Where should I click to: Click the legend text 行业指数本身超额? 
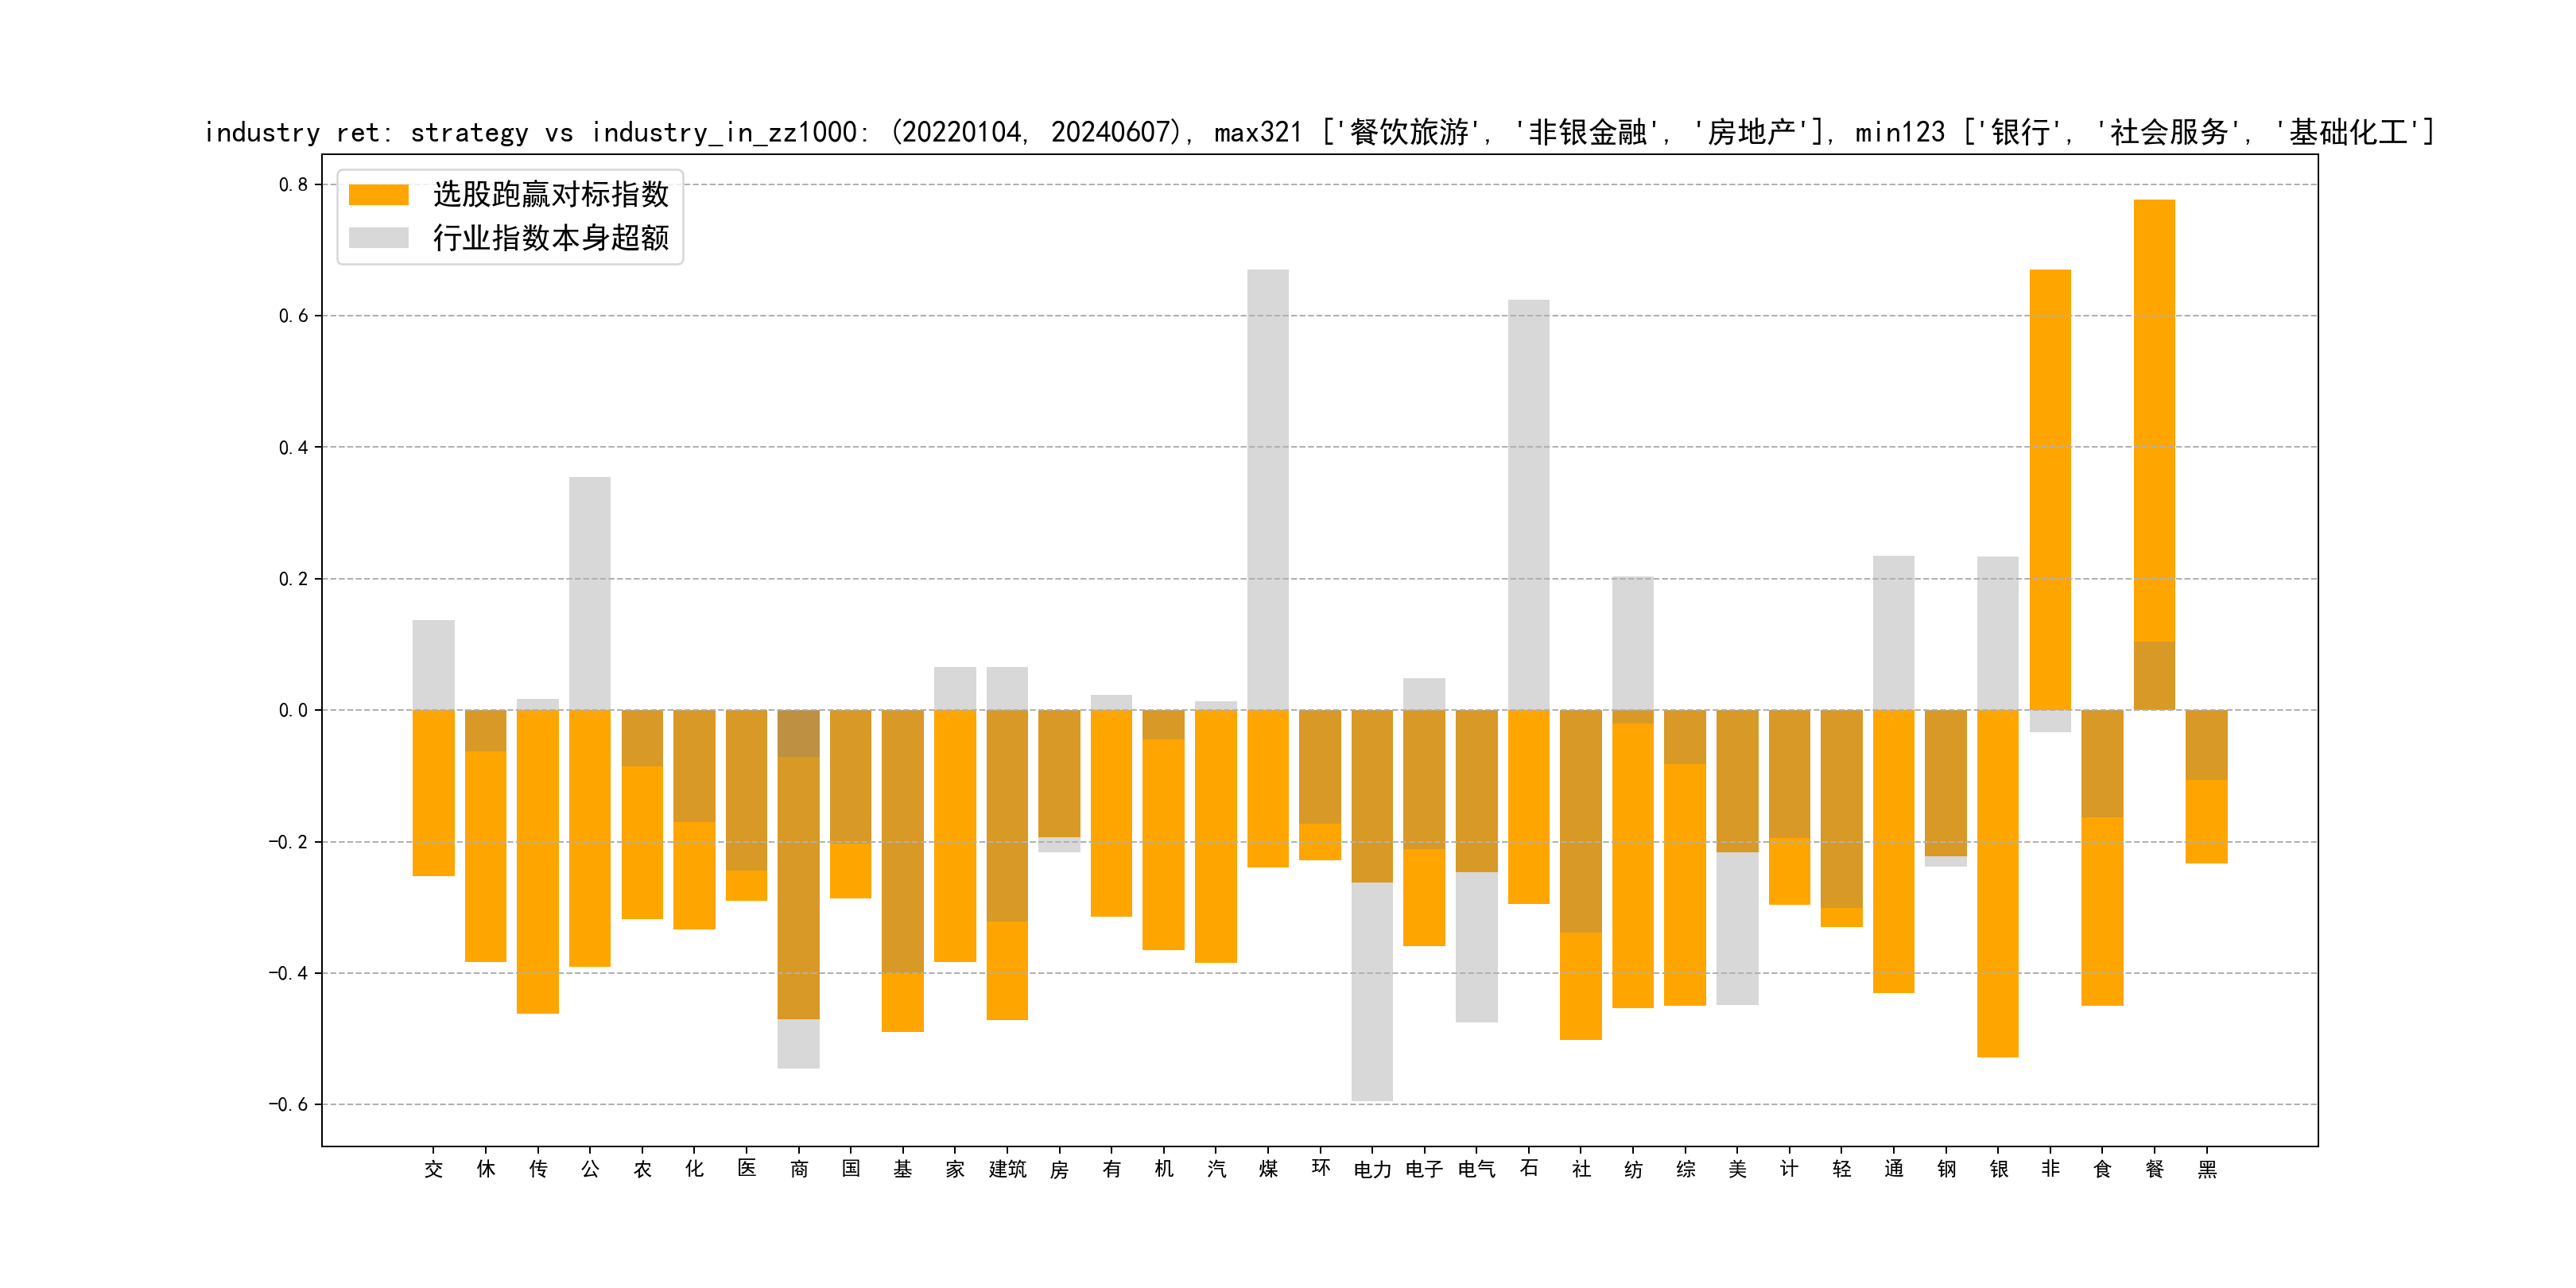(x=550, y=238)
